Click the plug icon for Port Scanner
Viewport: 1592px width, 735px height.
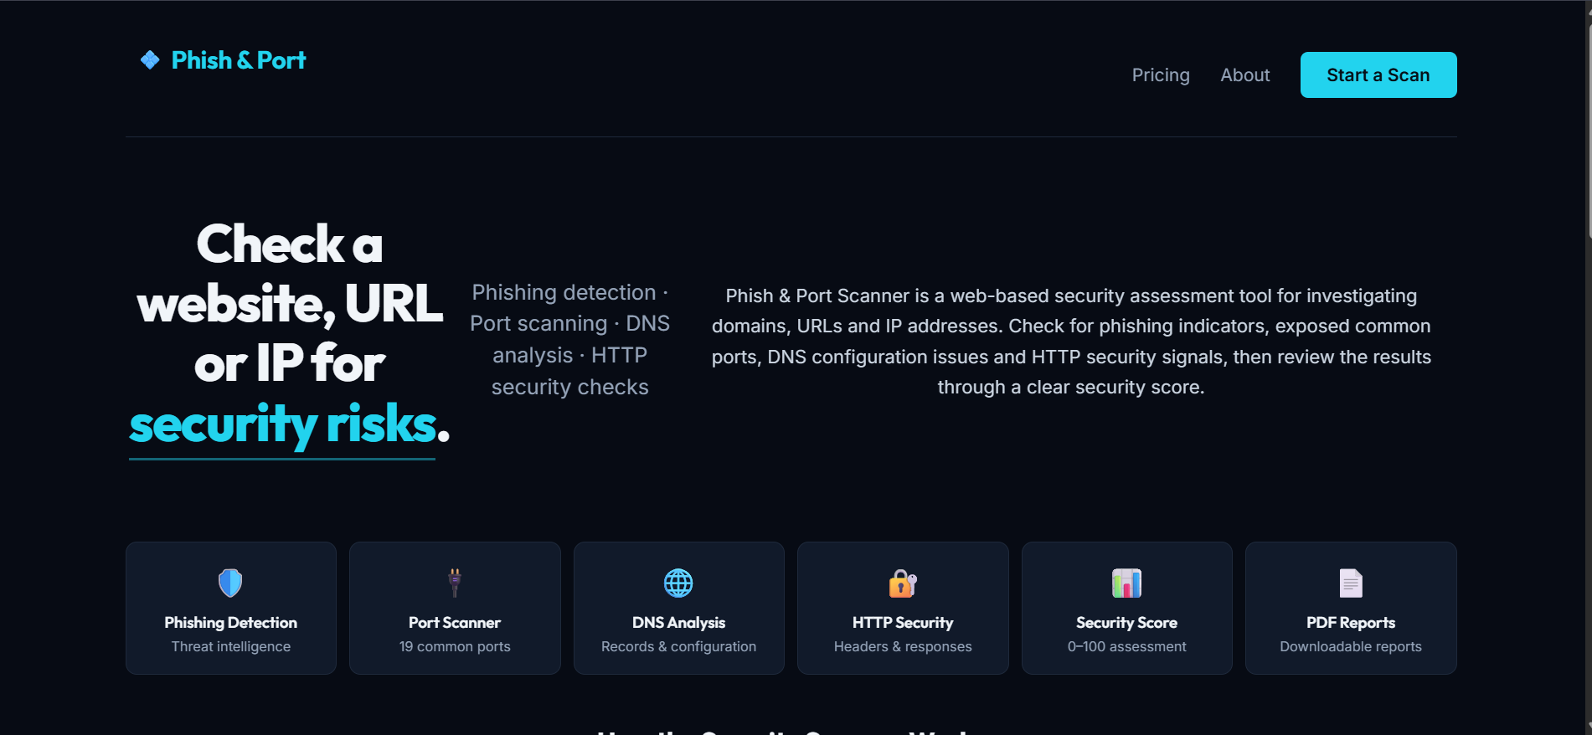455,583
